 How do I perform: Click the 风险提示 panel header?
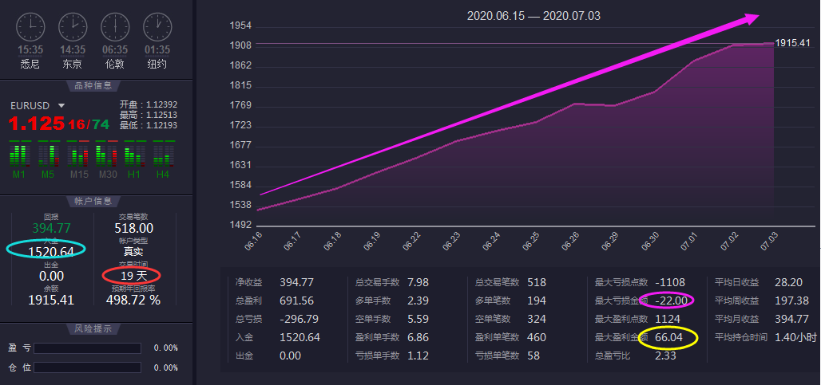click(x=93, y=328)
